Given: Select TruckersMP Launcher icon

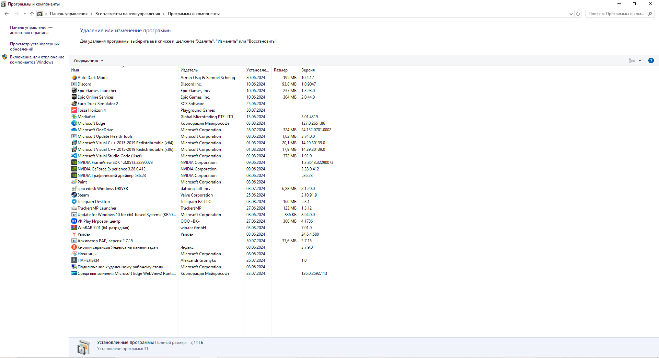Looking at the screenshot, I should coord(74,208).
